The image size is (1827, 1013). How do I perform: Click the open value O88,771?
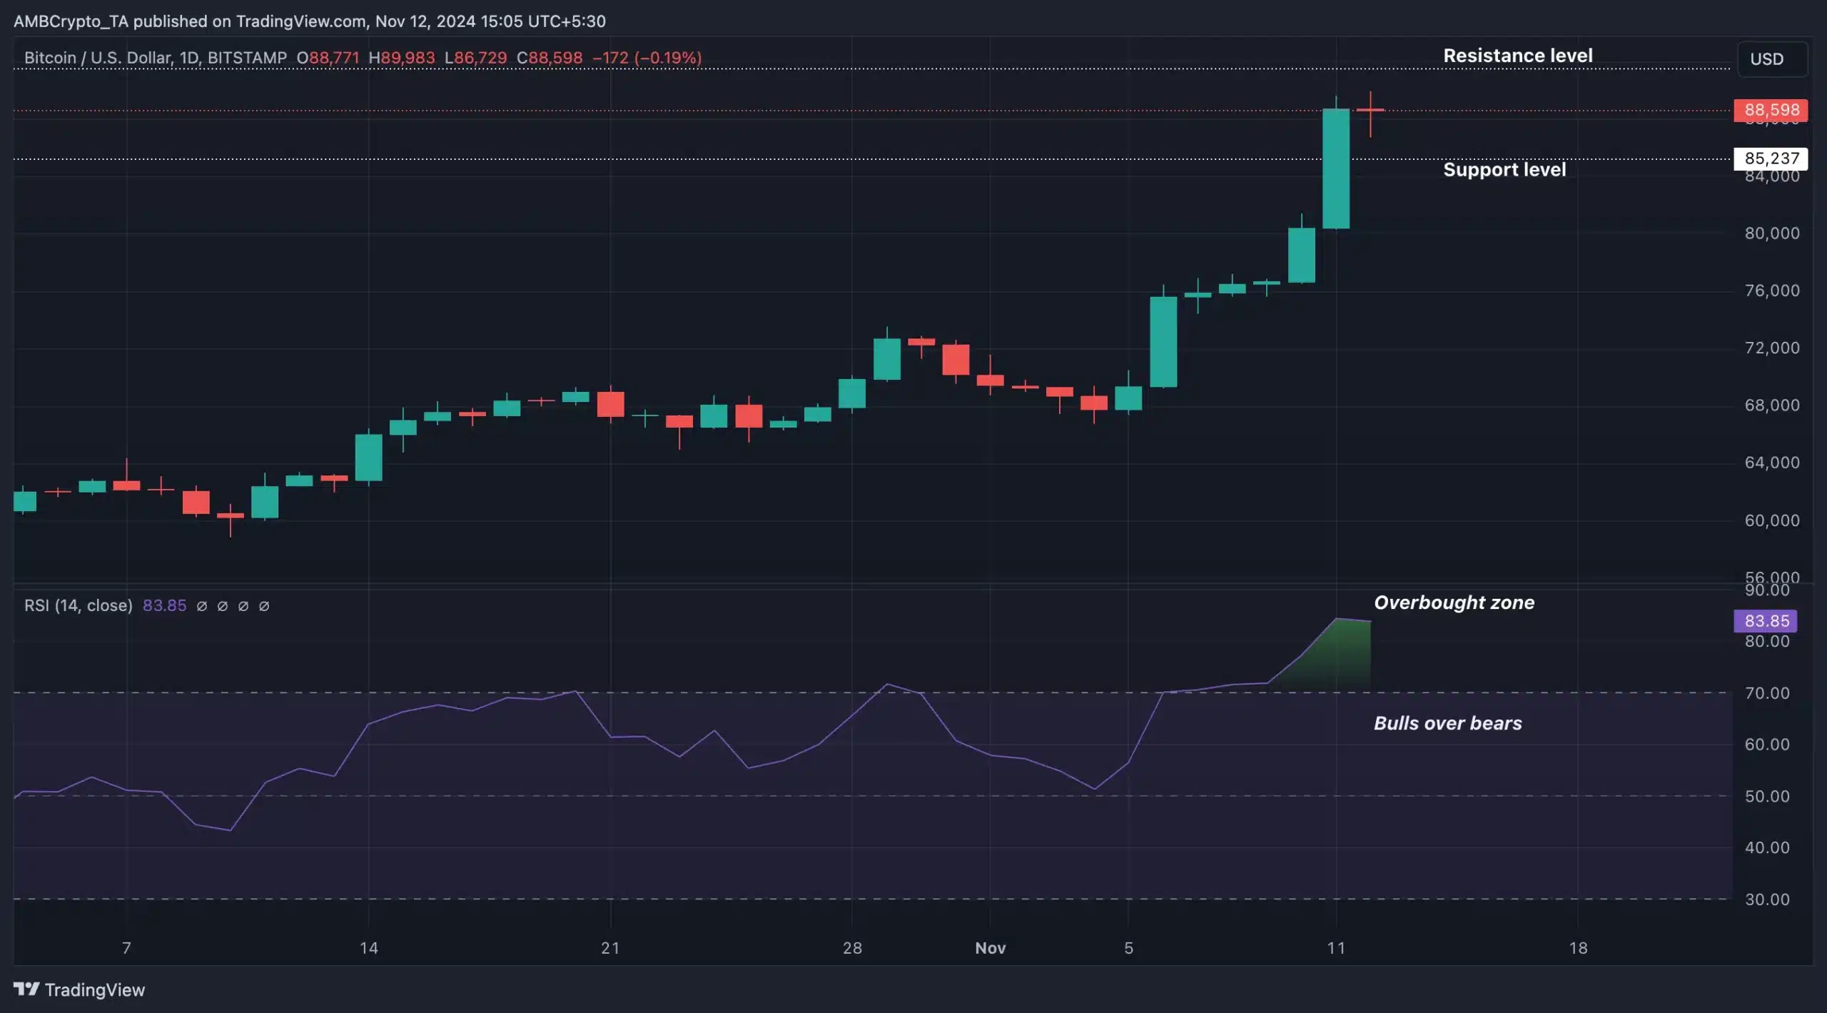click(x=328, y=58)
